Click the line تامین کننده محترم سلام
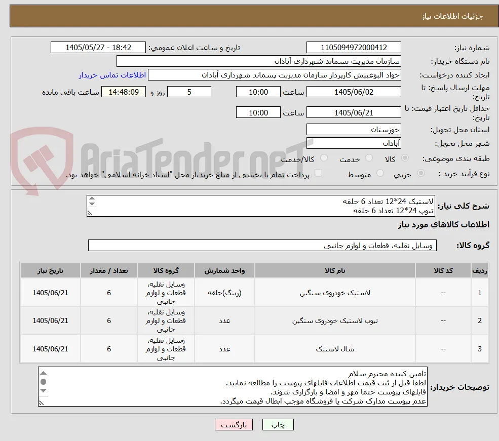Viewport: 499px width, 441px height. tap(387, 374)
